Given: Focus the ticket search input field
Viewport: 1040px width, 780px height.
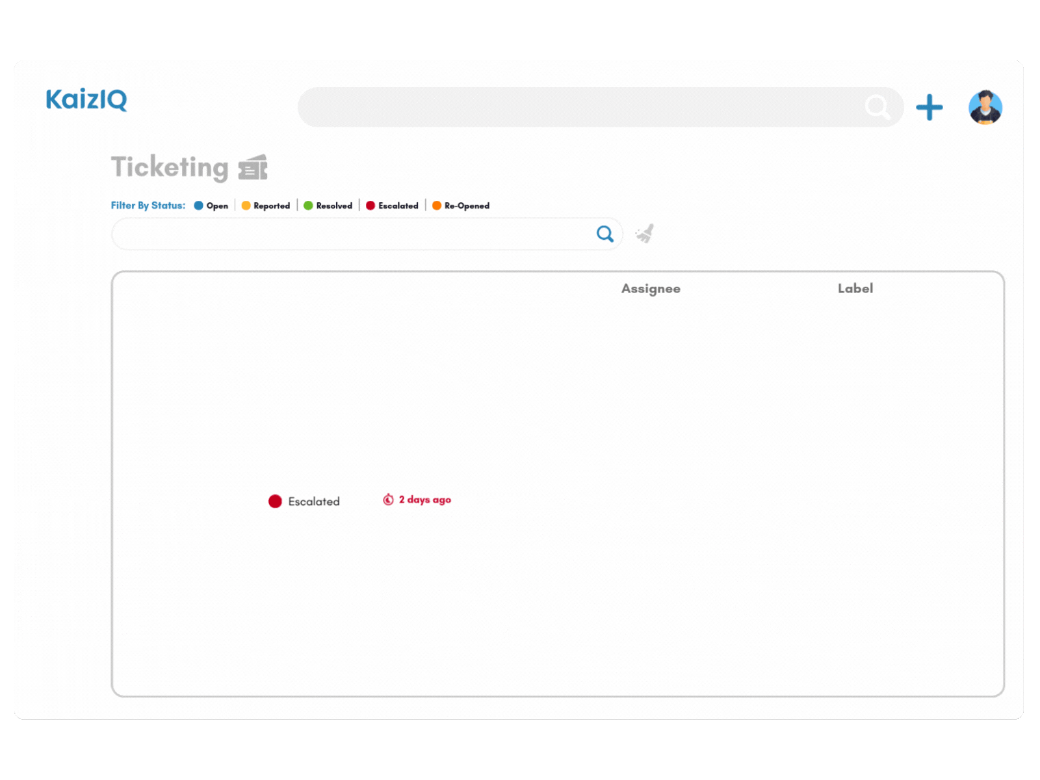Looking at the screenshot, I should [x=351, y=234].
